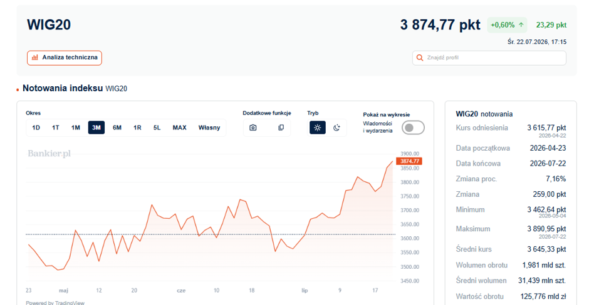Click the copy chart icon
Screen dimensions: 594x305
point(281,127)
